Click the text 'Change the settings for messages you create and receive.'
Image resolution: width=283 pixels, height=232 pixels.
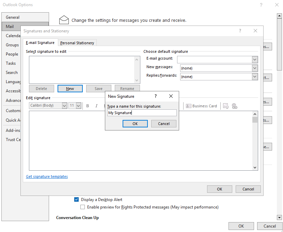click(x=129, y=20)
